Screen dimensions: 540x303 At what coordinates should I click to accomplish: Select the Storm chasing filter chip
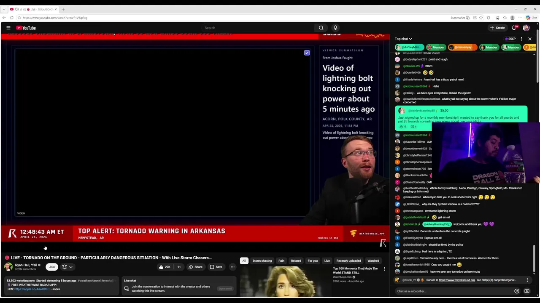pyautogui.click(x=262, y=261)
